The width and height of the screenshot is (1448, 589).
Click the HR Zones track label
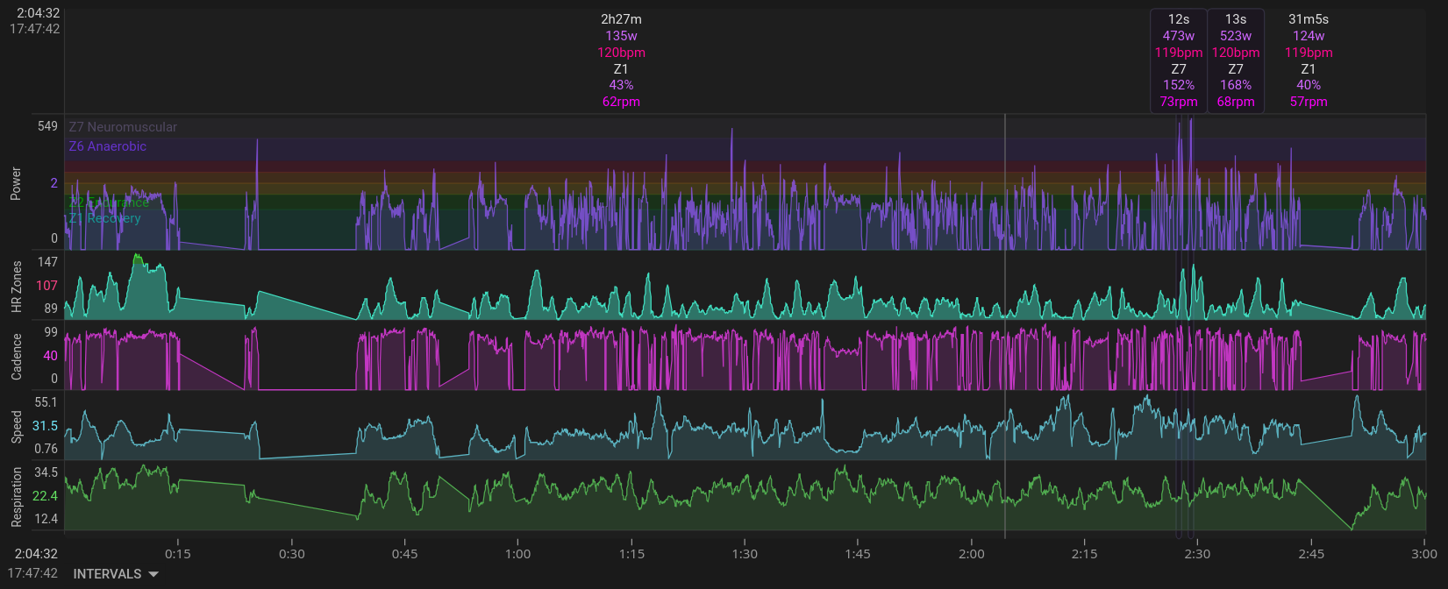16,287
